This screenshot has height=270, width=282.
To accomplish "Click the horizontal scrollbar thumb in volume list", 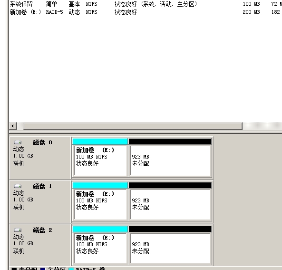I will click(133, 126).
